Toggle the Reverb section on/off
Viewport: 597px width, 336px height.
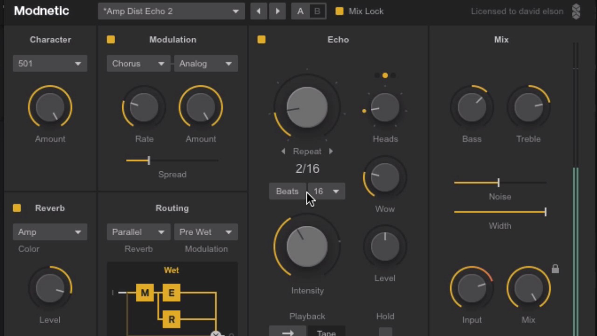17,208
